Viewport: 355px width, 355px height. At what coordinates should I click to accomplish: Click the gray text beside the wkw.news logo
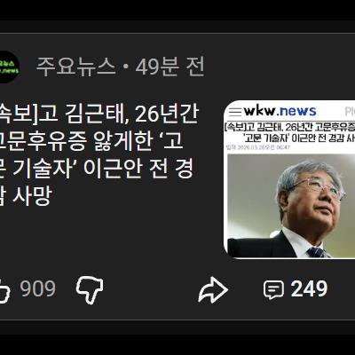point(350,112)
